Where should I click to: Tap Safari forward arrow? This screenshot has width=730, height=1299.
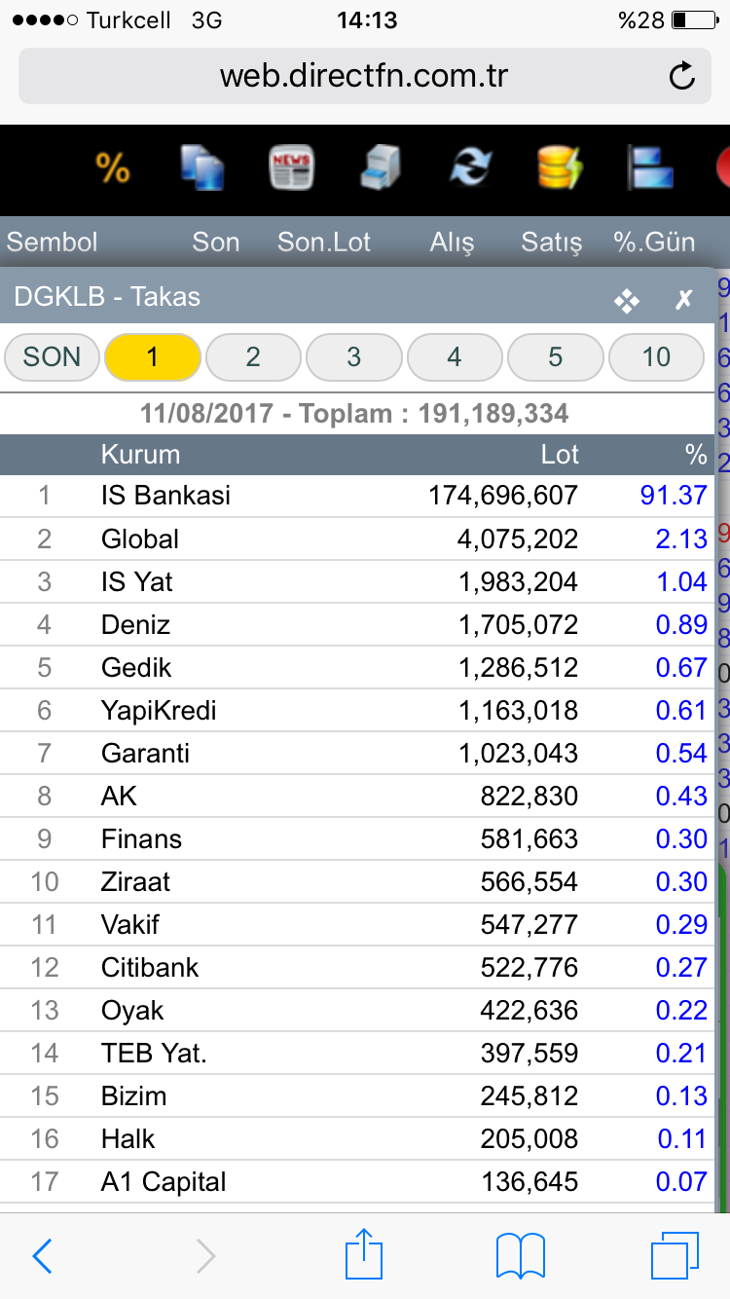(x=205, y=1256)
